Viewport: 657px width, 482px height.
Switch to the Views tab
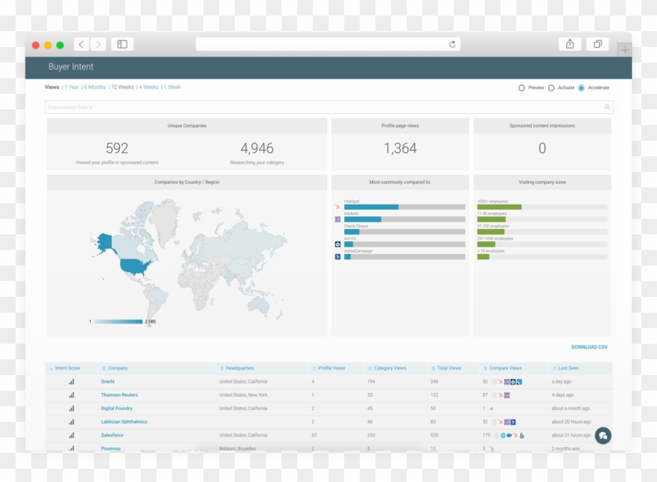coord(52,87)
